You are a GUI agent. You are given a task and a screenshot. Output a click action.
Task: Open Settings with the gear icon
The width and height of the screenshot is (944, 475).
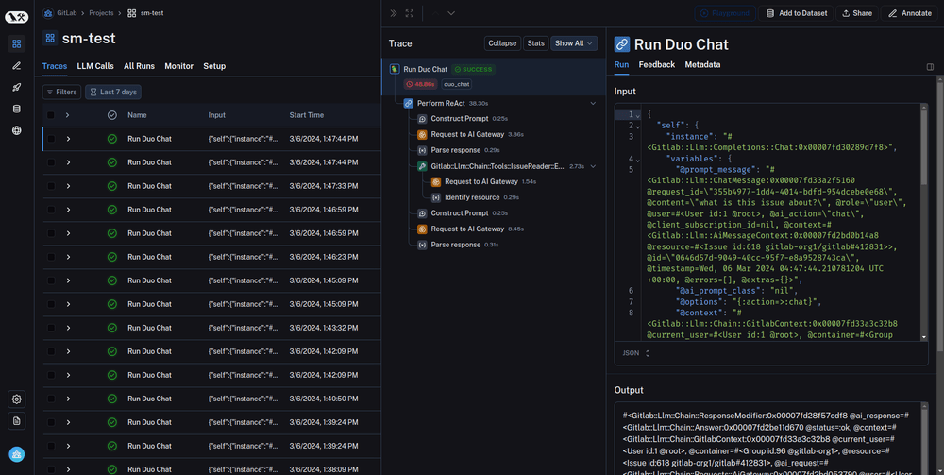click(17, 399)
